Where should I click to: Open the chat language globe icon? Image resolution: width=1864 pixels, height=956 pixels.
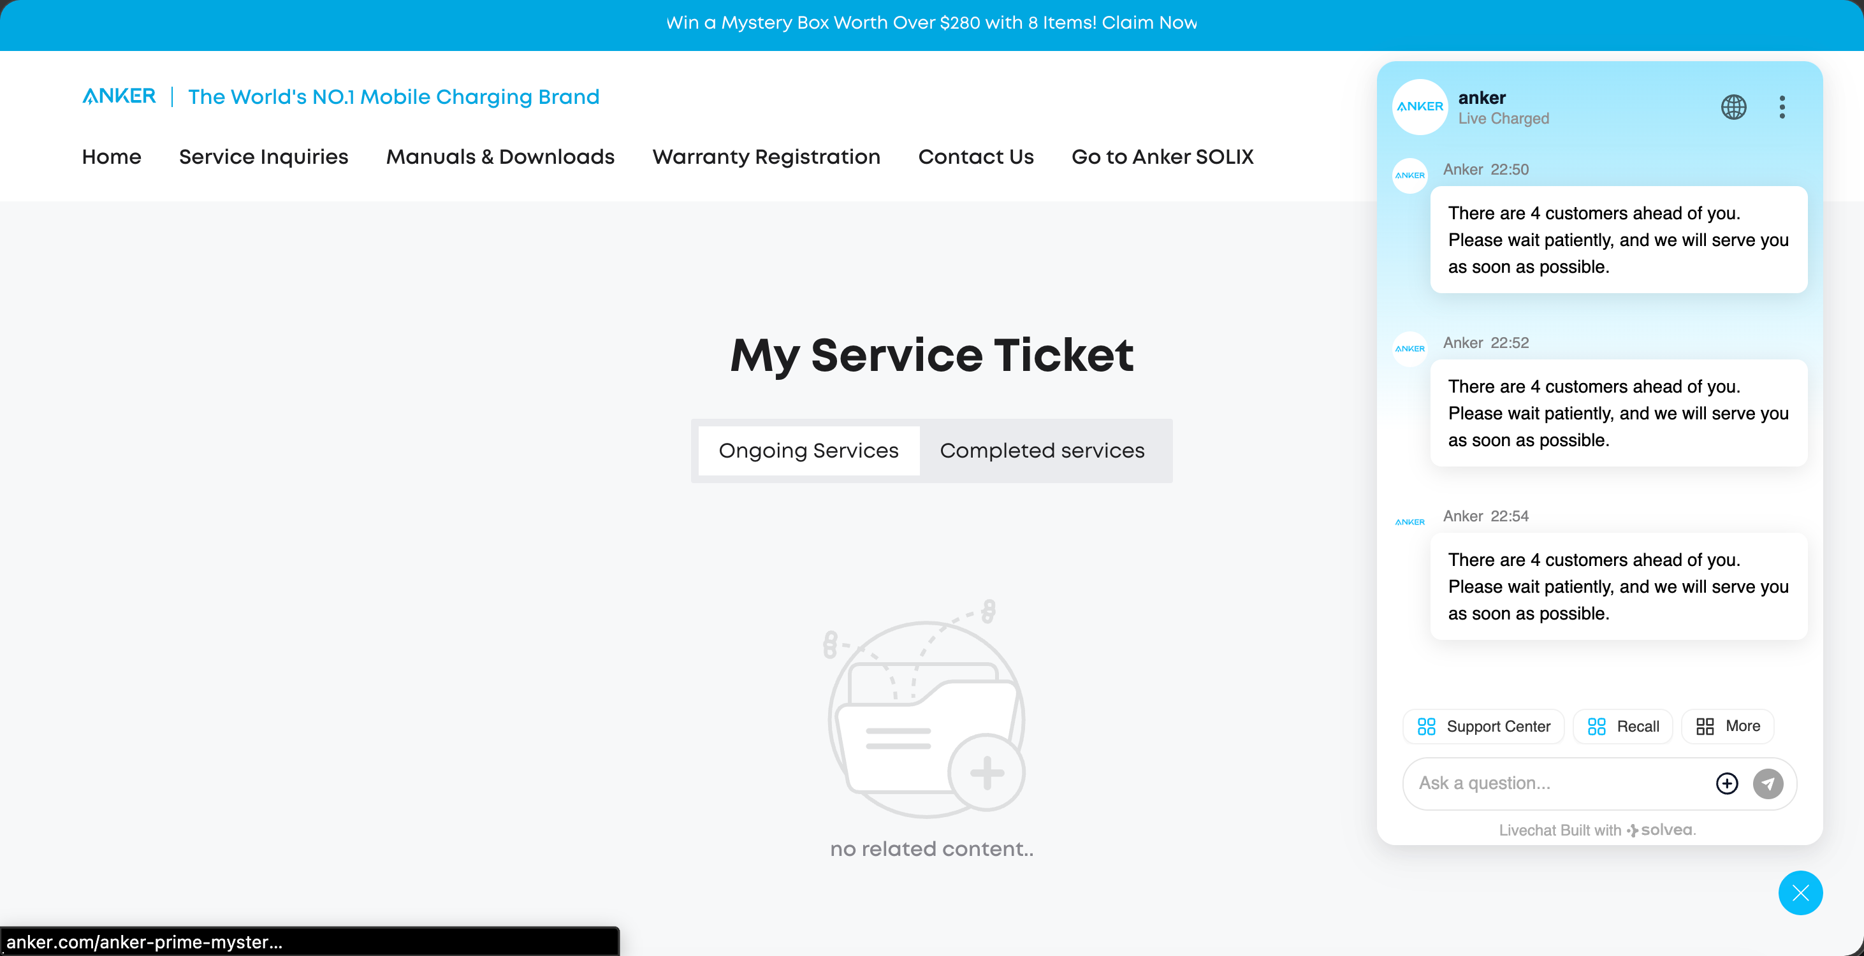tap(1733, 107)
